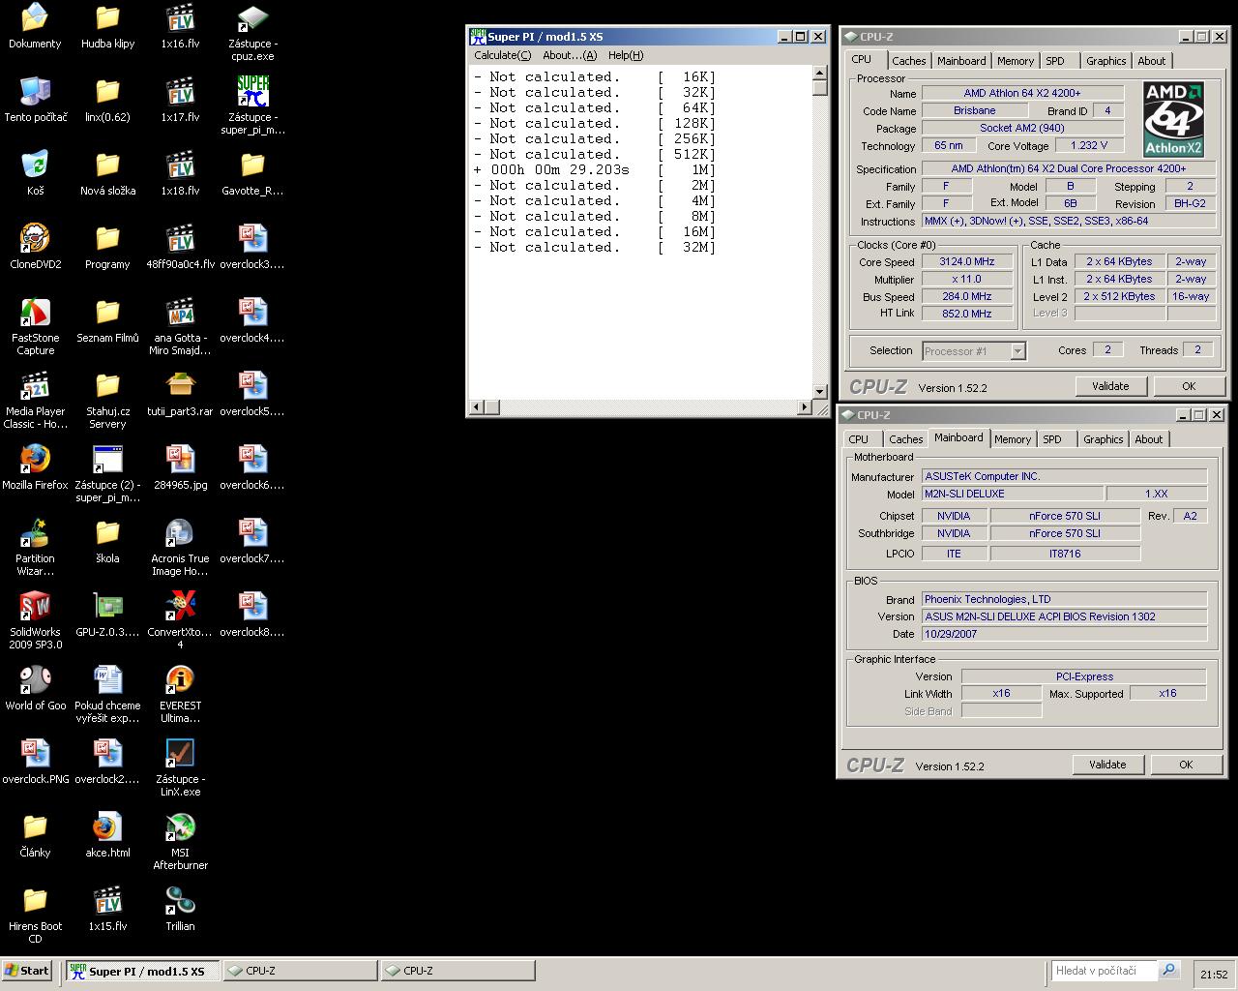Launch Partition Wizard shortcut
The image size is (1238, 991).
point(35,548)
